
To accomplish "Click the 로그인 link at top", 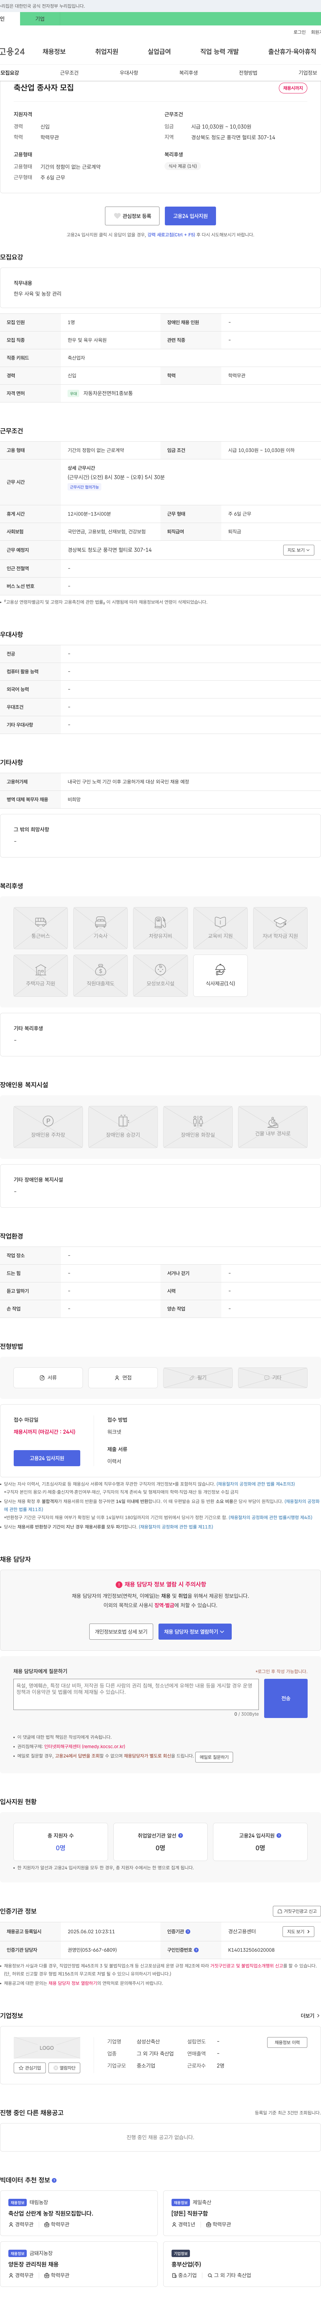I will click(299, 32).
